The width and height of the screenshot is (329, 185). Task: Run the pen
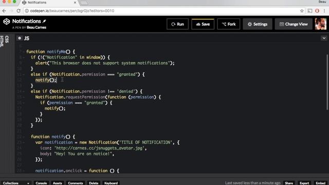pyautogui.click(x=177, y=24)
